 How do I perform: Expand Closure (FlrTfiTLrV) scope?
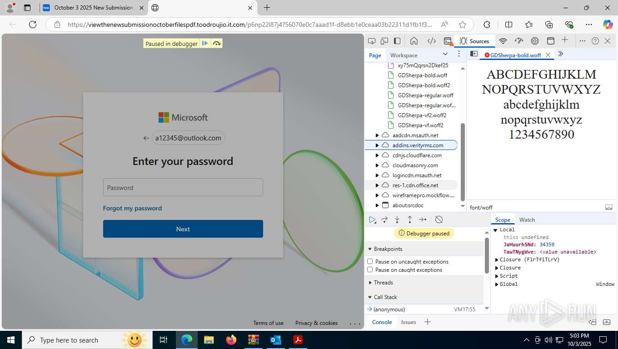click(x=497, y=260)
